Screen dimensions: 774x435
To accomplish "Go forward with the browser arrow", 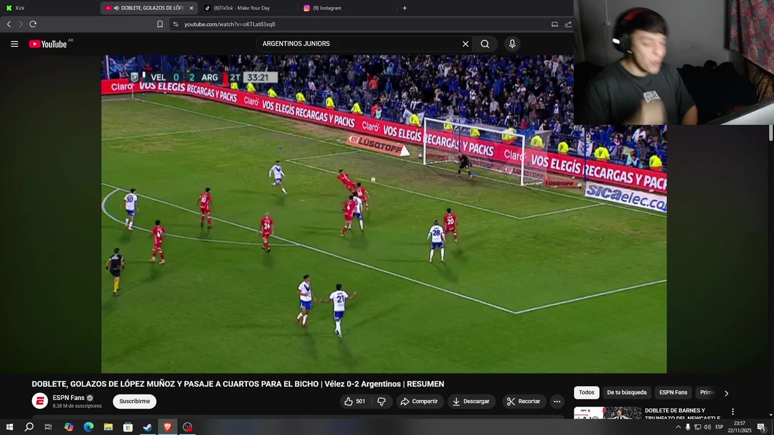I will click(x=21, y=24).
